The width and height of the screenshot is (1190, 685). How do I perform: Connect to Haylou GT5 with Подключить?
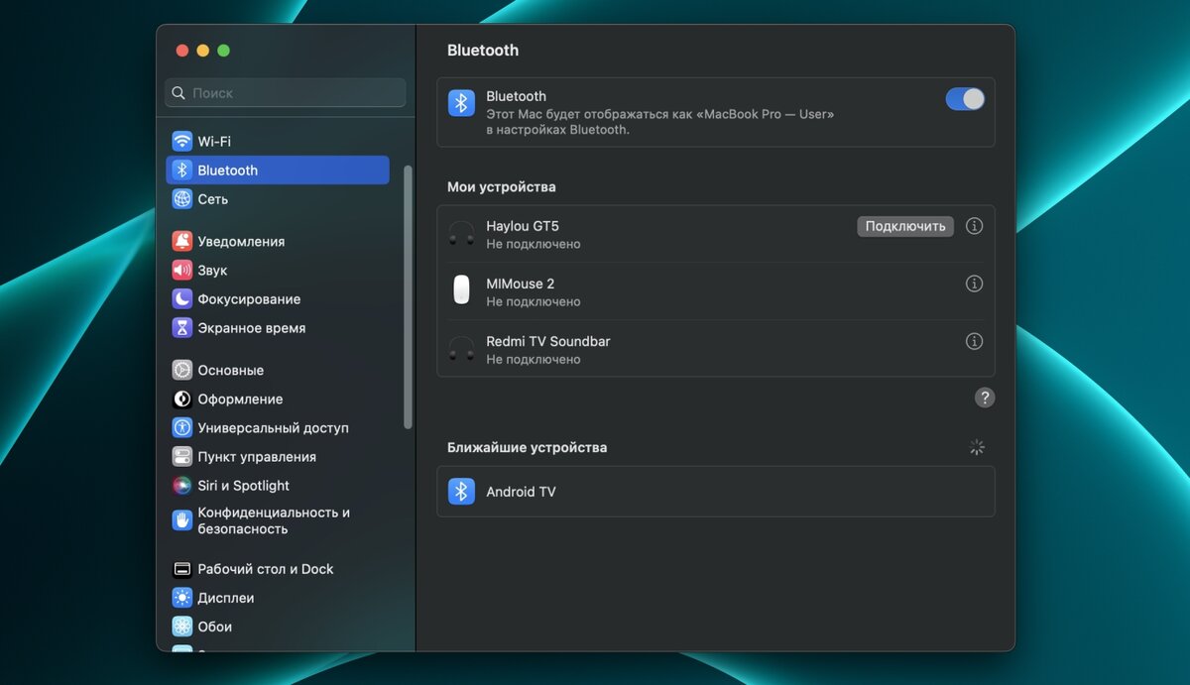[x=905, y=226]
